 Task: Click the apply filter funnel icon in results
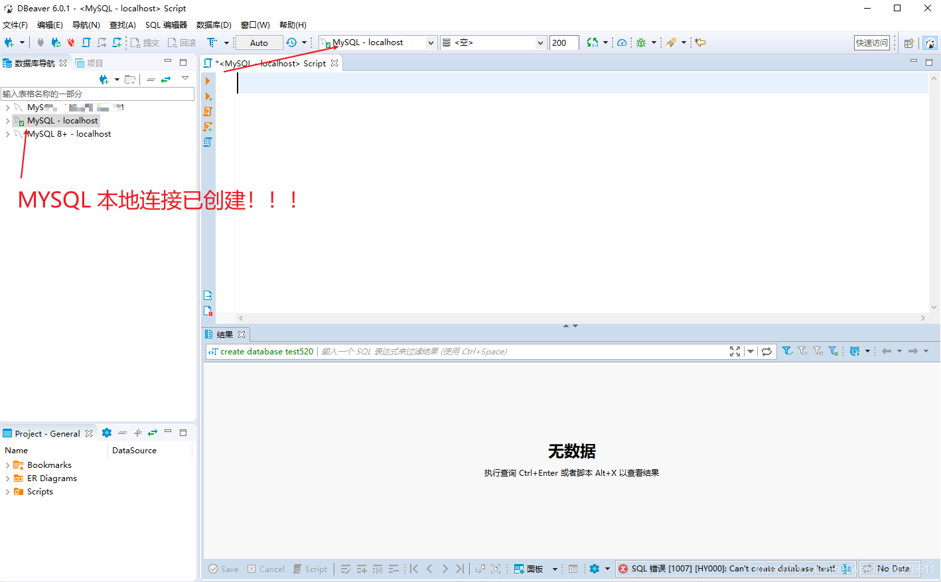(x=787, y=351)
